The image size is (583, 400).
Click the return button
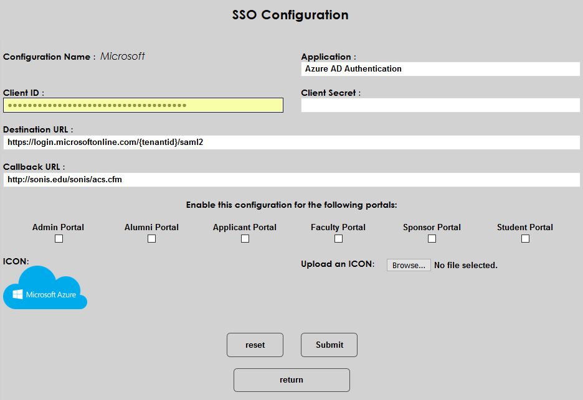tap(291, 379)
